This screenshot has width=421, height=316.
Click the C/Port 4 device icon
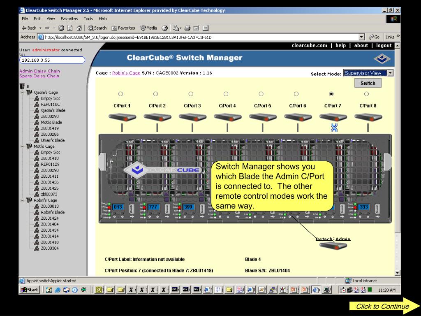228,117
